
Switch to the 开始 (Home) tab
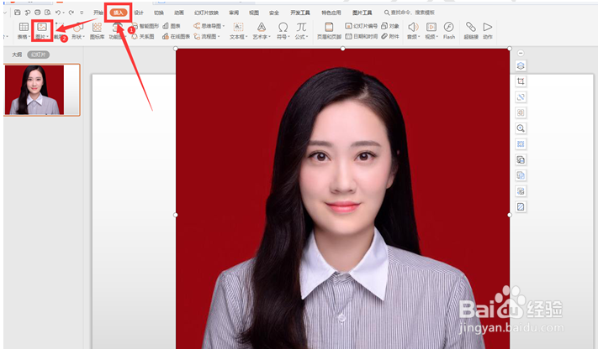point(98,13)
